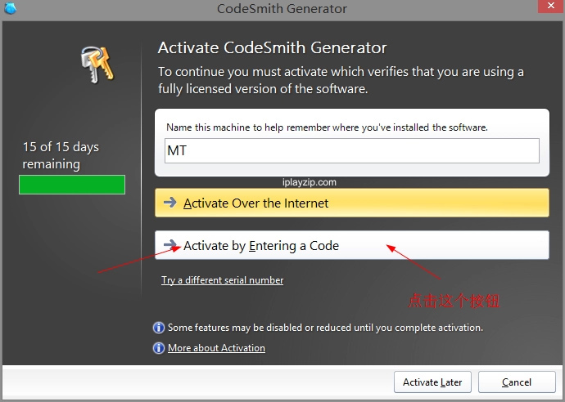Click the 'Name this machine to help remember' label
Image resolution: width=565 pixels, height=402 pixels.
[327, 127]
